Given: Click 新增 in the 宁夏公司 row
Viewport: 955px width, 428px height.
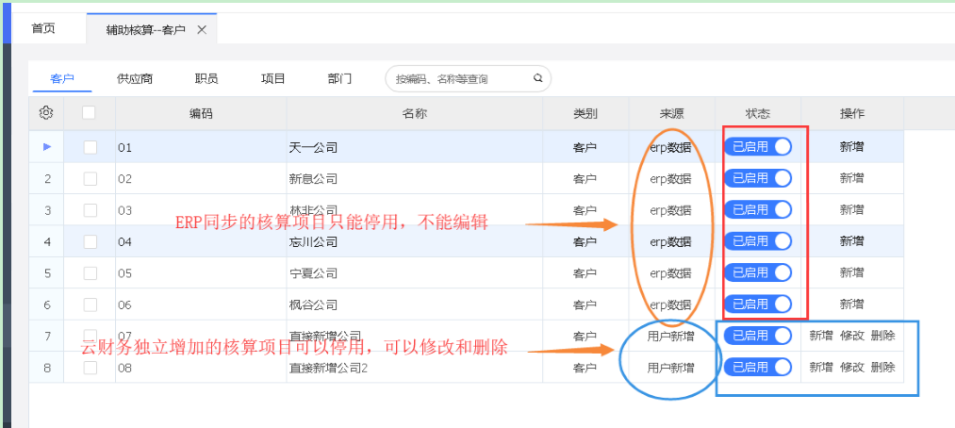Looking at the screenshot, I should pos(851,273).
